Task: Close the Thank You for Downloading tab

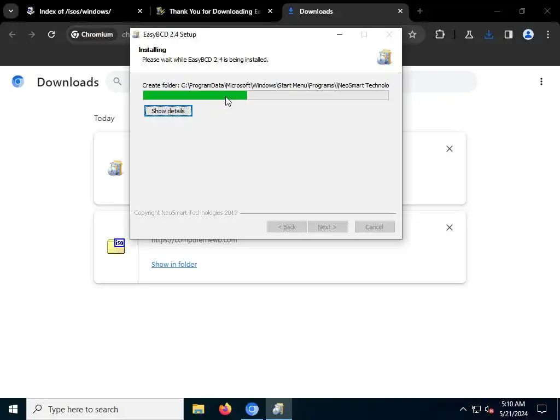Action: click(270, 11)
